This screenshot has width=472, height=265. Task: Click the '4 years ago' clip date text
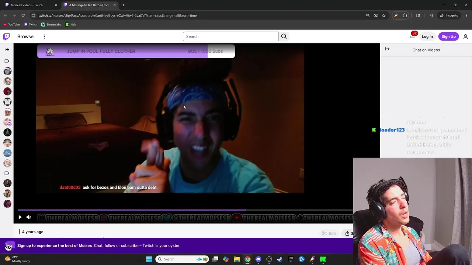click(x=32, y=232)
